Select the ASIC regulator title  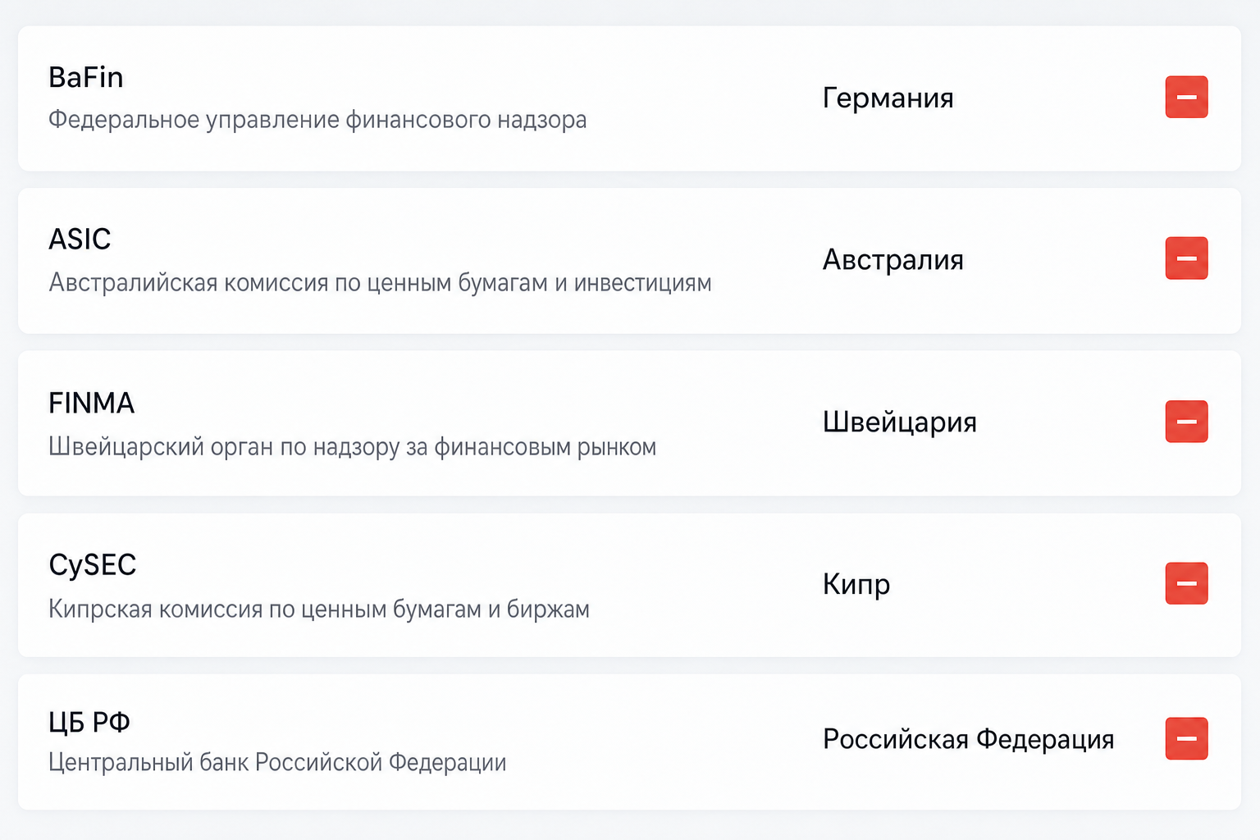(80, 239)
